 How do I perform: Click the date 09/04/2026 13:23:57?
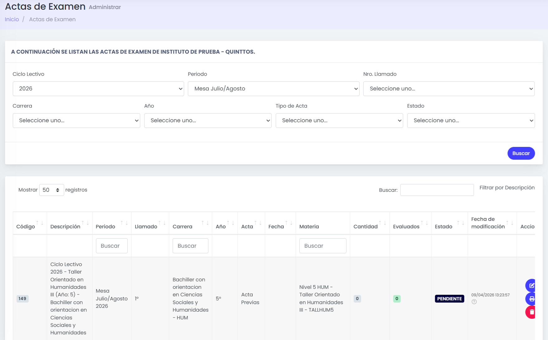(490, 295)
